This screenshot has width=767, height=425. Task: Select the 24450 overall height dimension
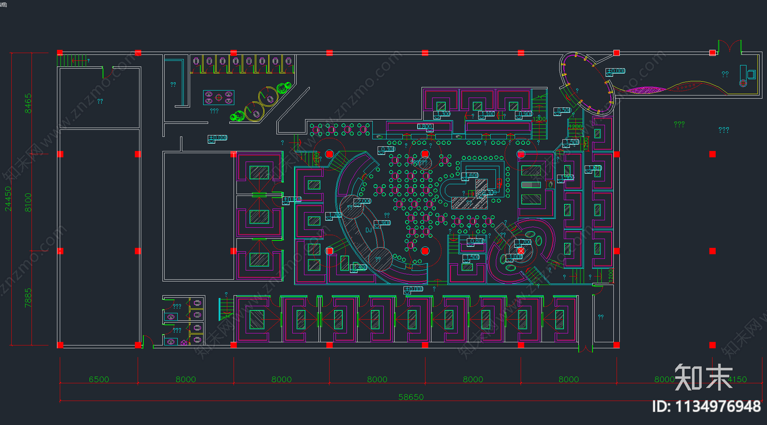[8, 198]
